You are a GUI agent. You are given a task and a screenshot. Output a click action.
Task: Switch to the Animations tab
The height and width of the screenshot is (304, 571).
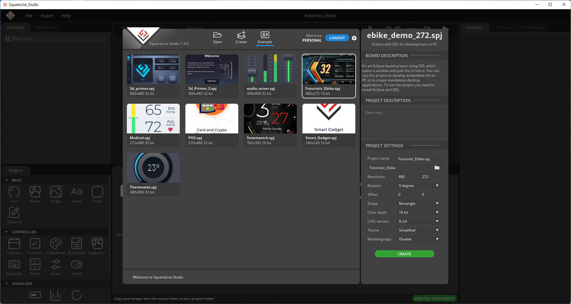tap(45, 27)
